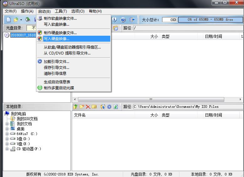Click the New file icon in toolbar
The height and width of the screenshot is (177, 244).
tap(9, 20)
